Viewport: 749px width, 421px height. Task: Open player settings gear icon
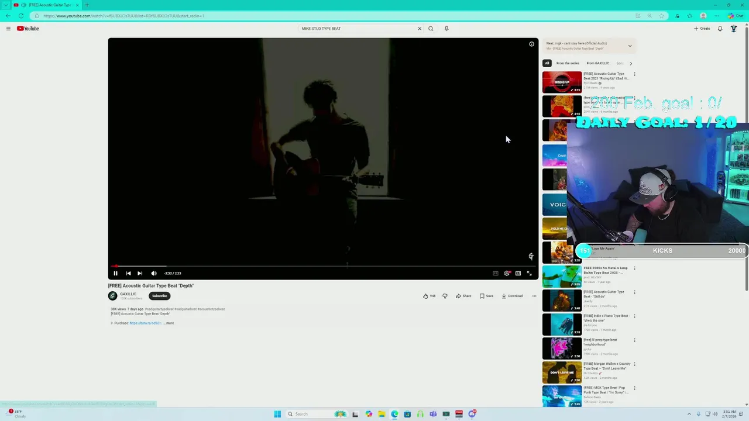[x=507, y=273]
